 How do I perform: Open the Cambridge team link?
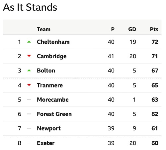coord(52,56)
